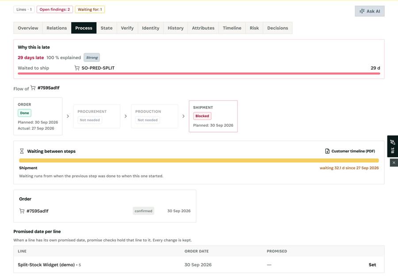Click the chevron between Order and Procurement
This screenshot has width=398, height=277.
tap(68, 116)
